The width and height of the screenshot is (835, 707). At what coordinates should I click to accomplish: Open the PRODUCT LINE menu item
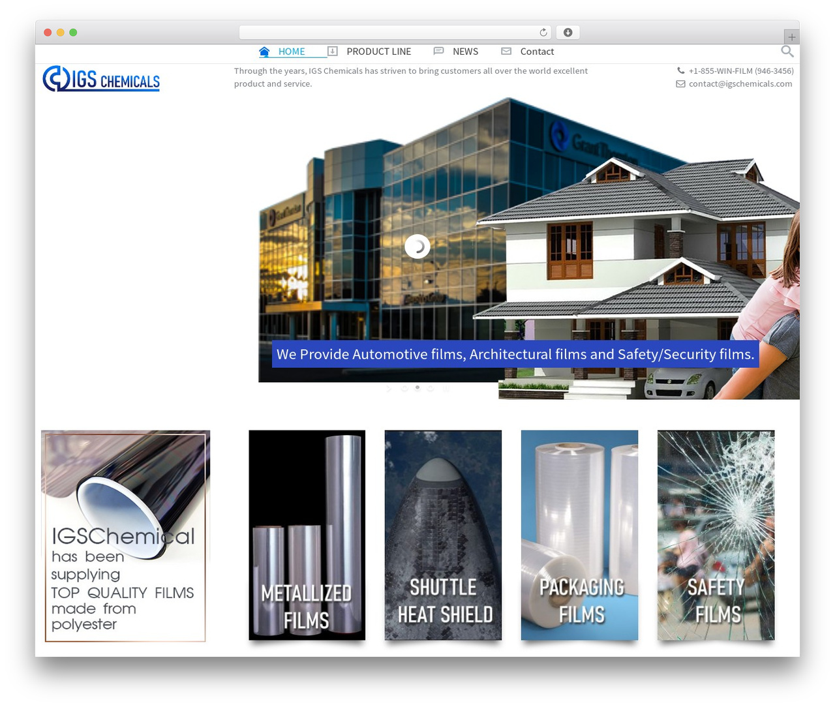tap(378, 52)
